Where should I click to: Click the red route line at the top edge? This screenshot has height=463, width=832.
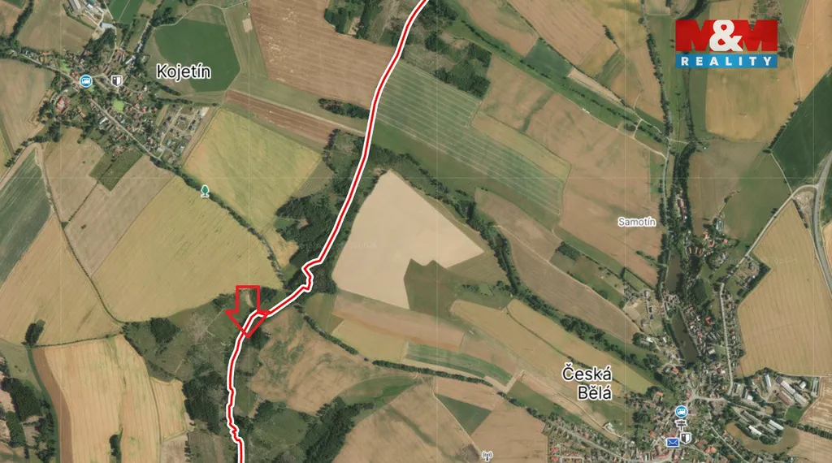[422, 3]
